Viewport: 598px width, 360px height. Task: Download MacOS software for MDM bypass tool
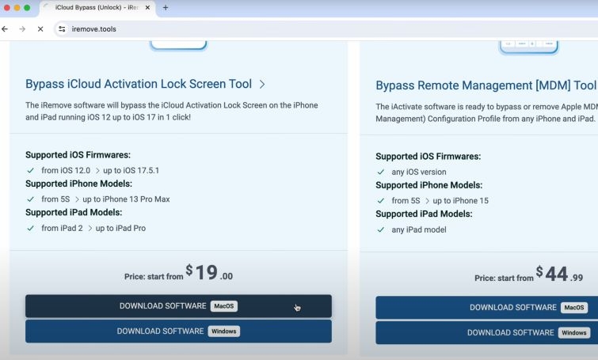[x=486, y=308]
